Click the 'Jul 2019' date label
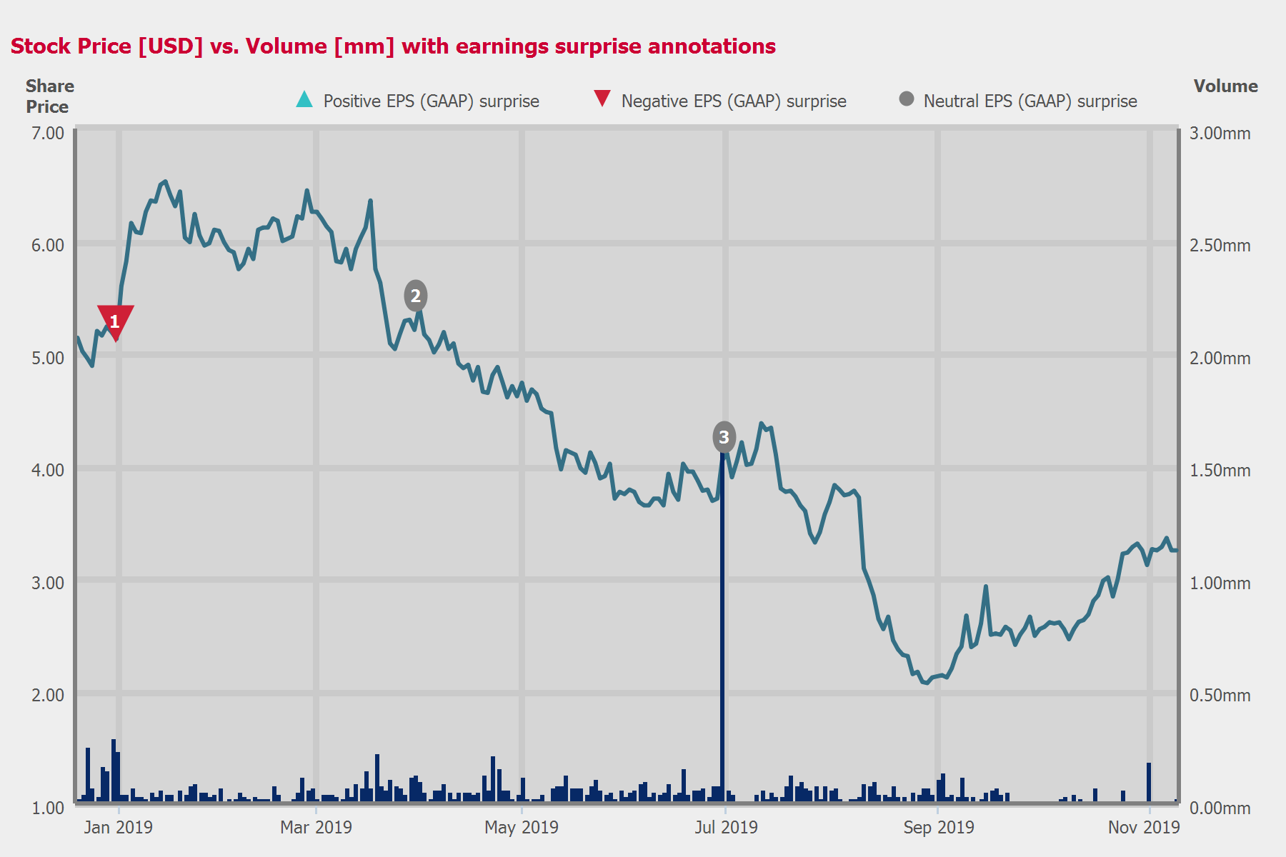This screenshot has height=857, width=1286. click(726, 827)
